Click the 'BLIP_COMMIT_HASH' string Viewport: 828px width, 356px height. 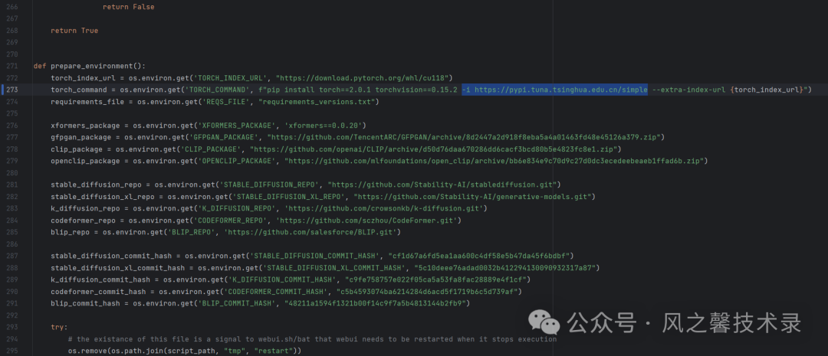237,303
